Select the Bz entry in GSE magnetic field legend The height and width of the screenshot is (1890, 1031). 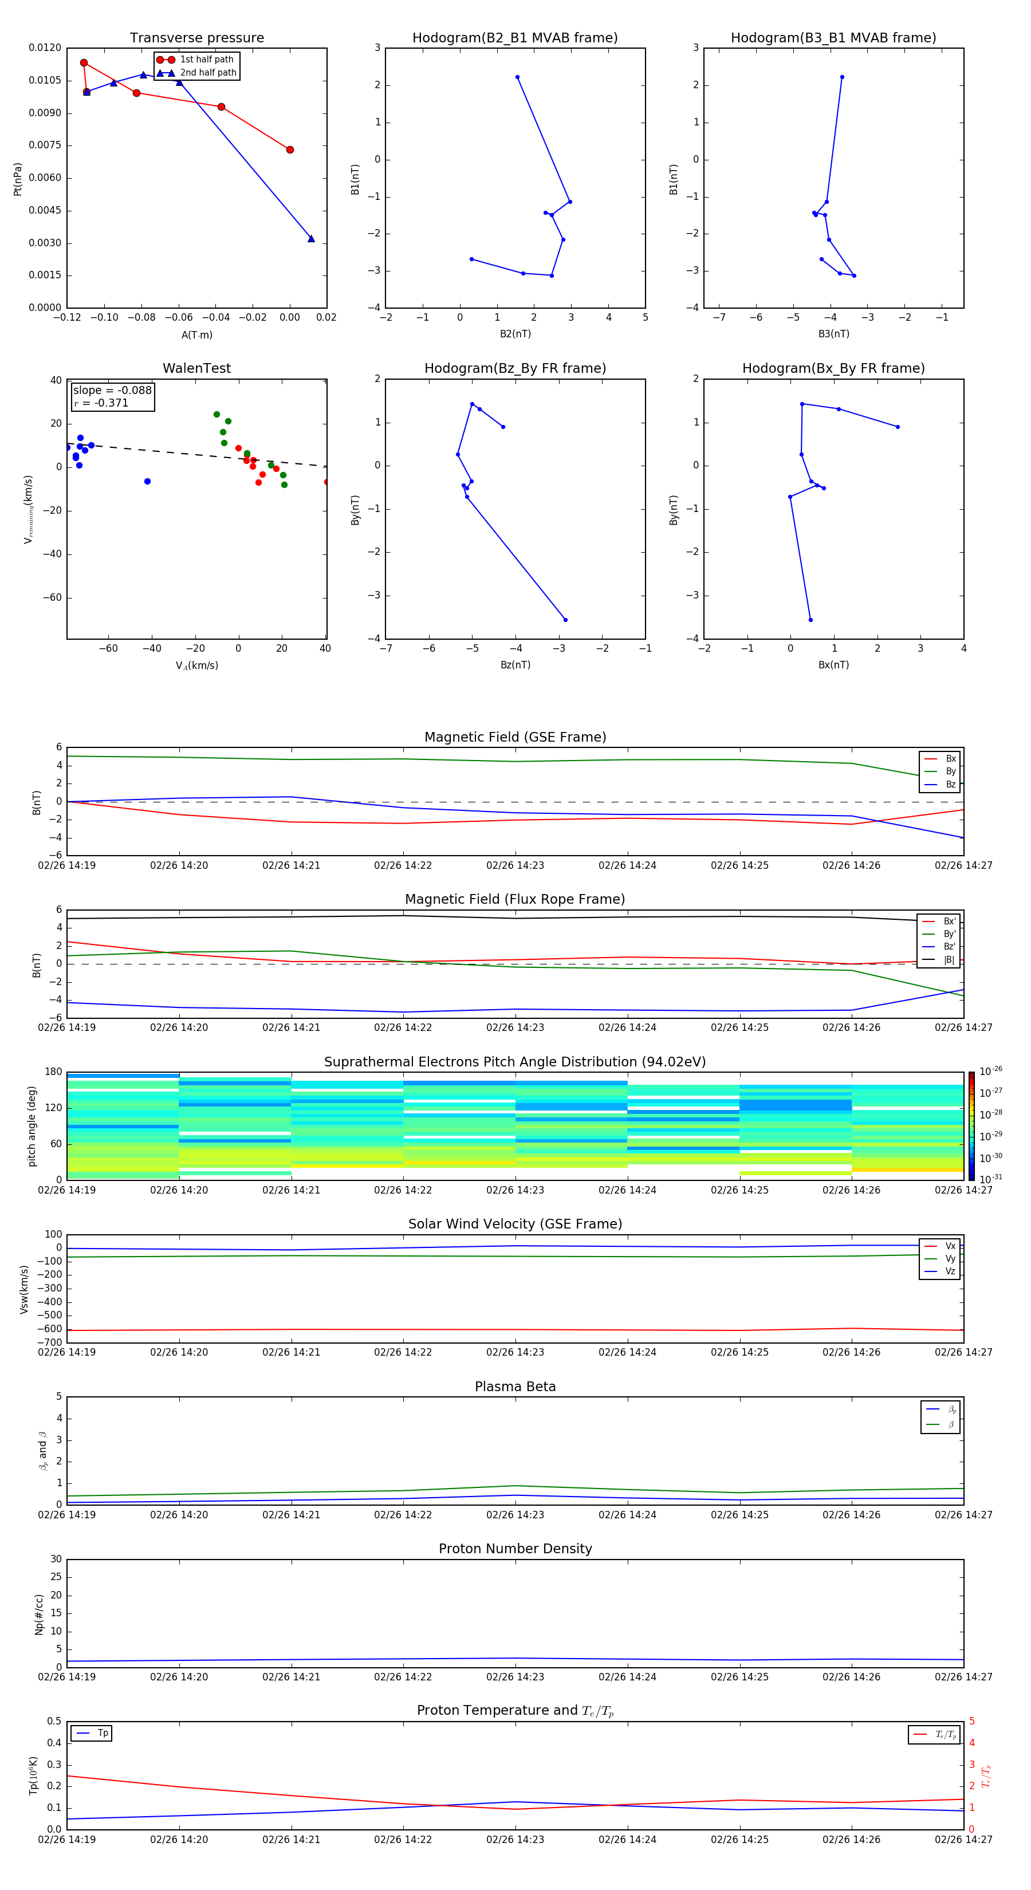tap(940, 784)
